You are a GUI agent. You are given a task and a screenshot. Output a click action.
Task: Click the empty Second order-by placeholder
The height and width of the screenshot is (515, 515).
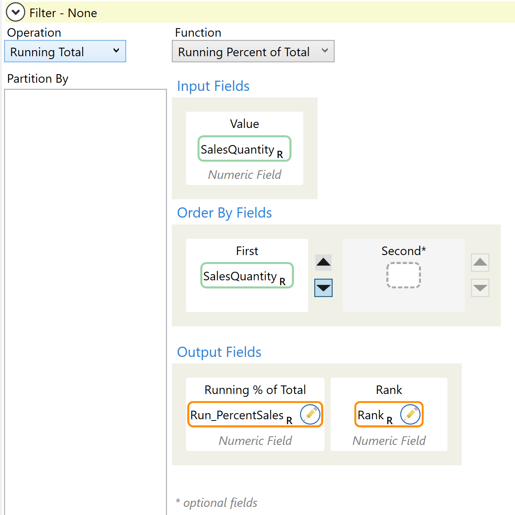(x=403, y=275)
